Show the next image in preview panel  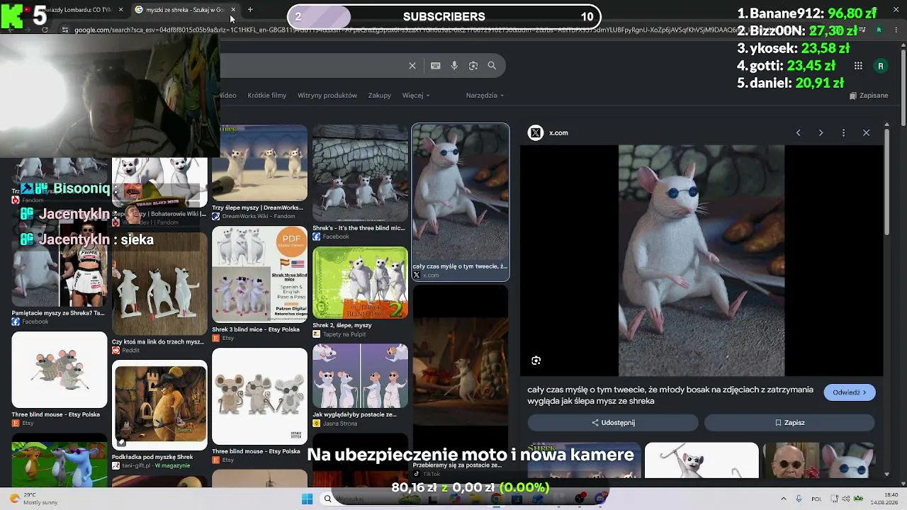point(821,133)
